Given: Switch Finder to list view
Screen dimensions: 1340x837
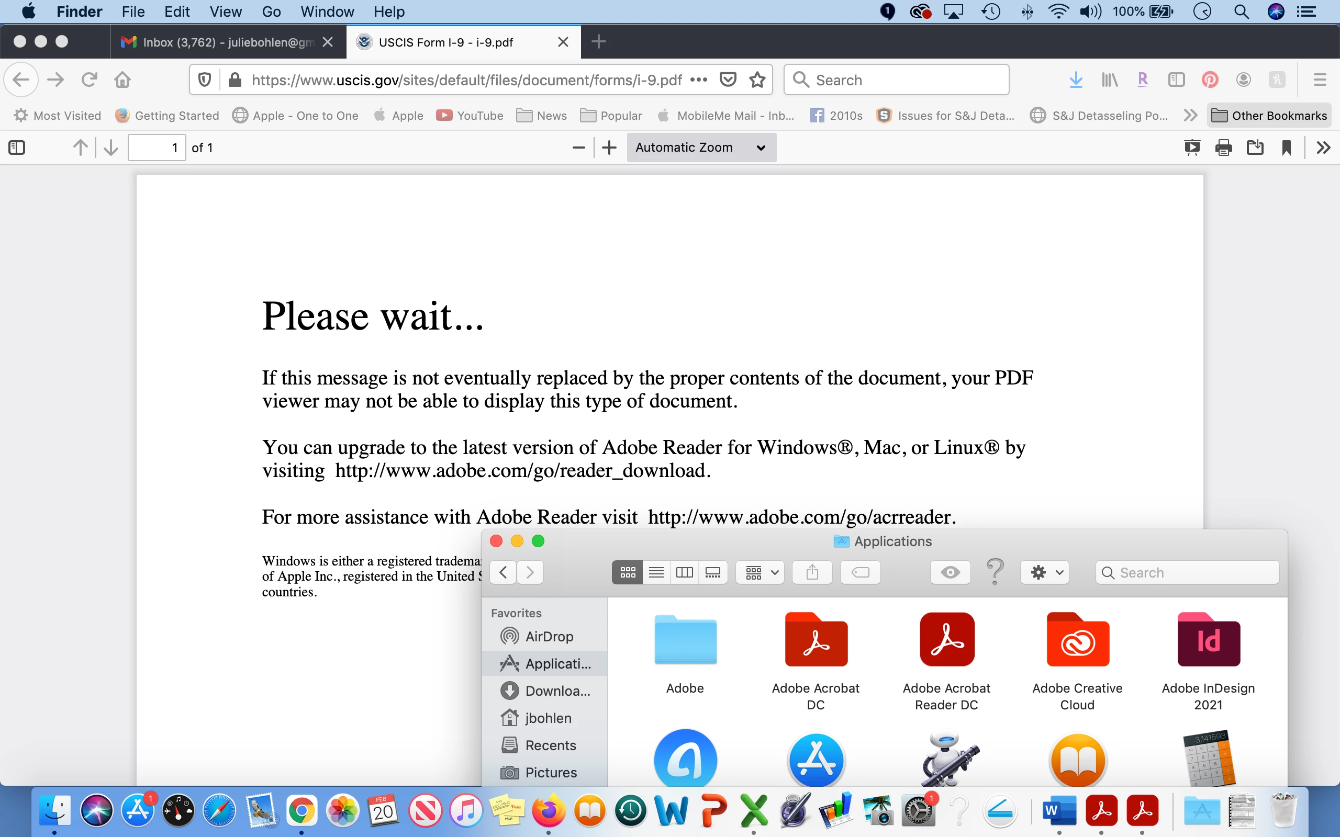Looking at the screenshot, I should point(656,572).
